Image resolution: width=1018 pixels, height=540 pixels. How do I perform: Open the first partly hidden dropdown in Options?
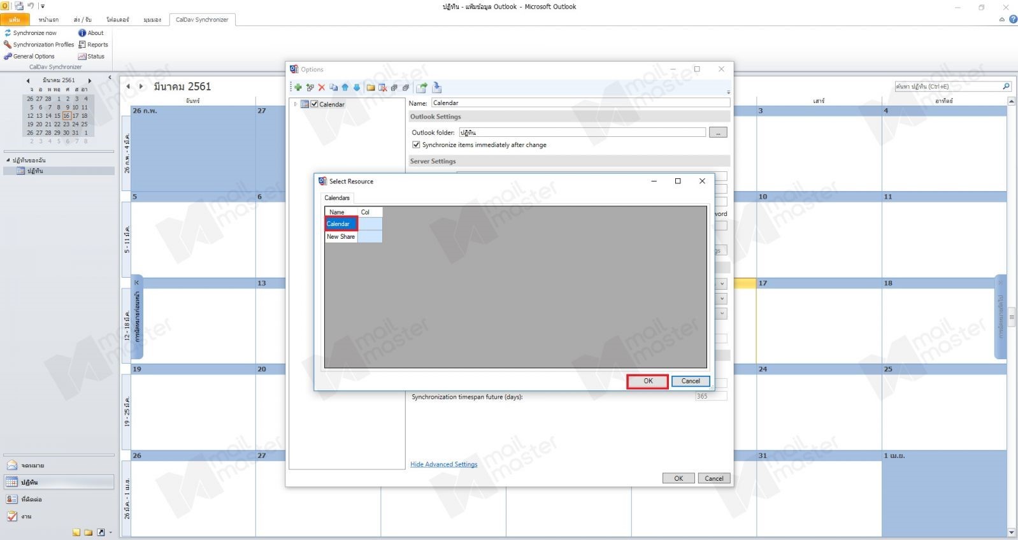722,283
